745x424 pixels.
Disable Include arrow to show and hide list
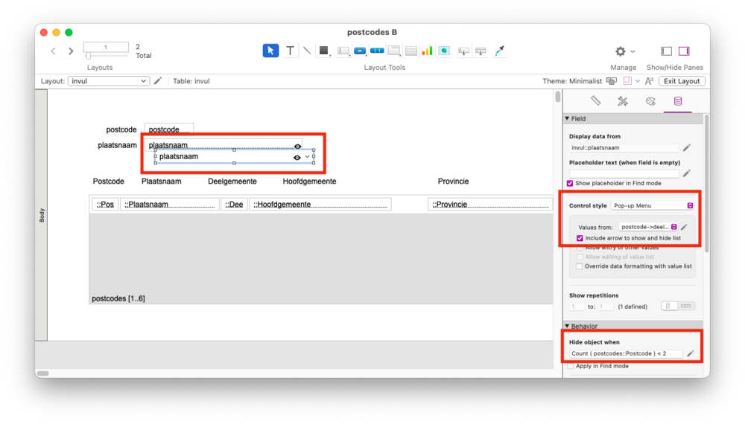[580, 238]
